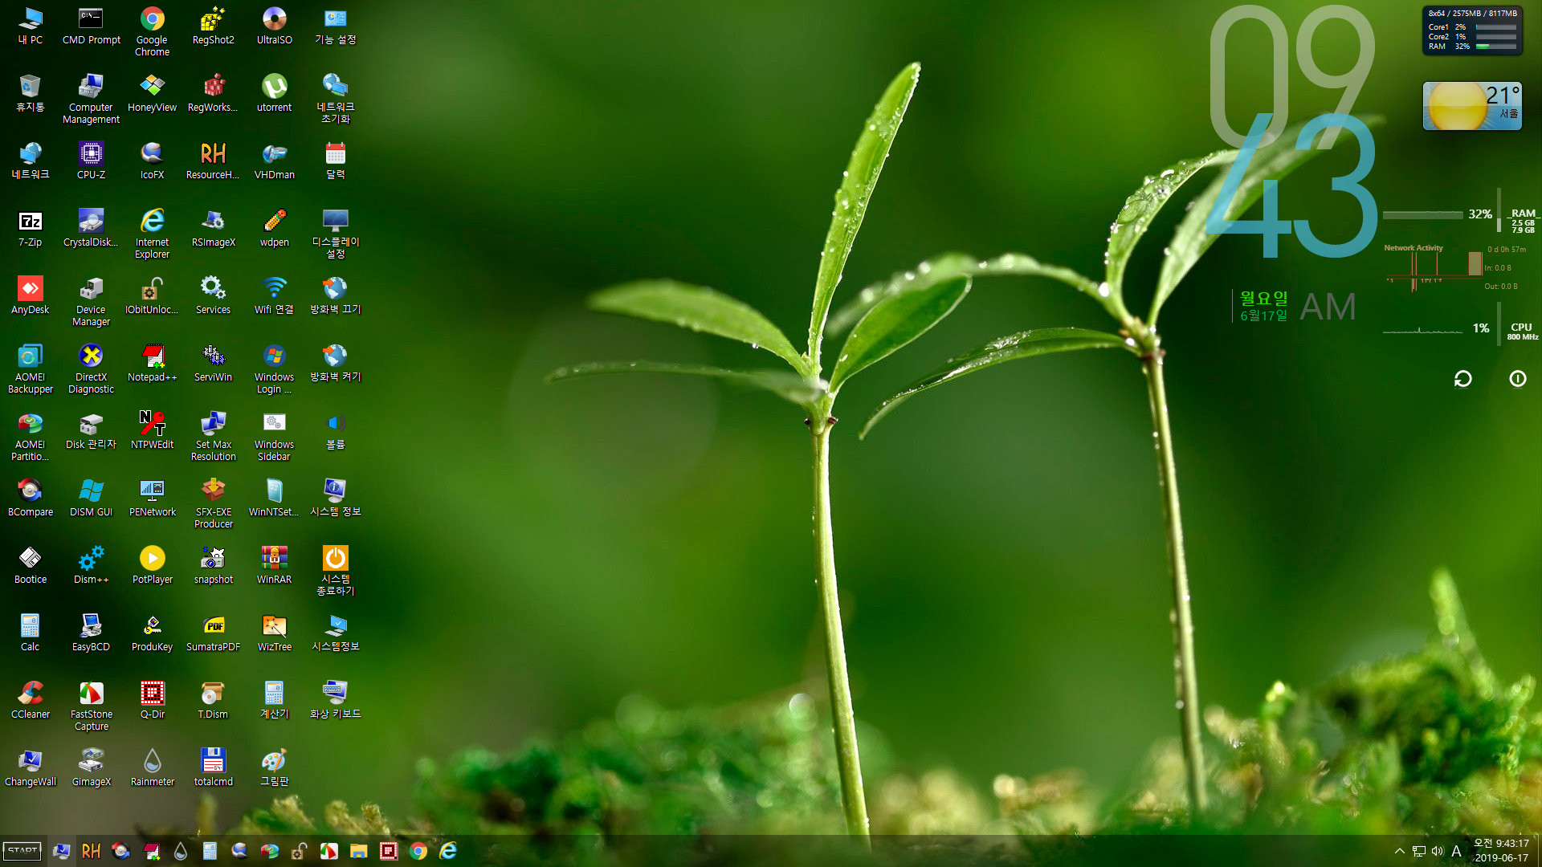The width and height of the screenshot is (1542, 867).
Task: Click the Rainmeter power widget button
Action: pyautogui.click(x=1517, y=379)
